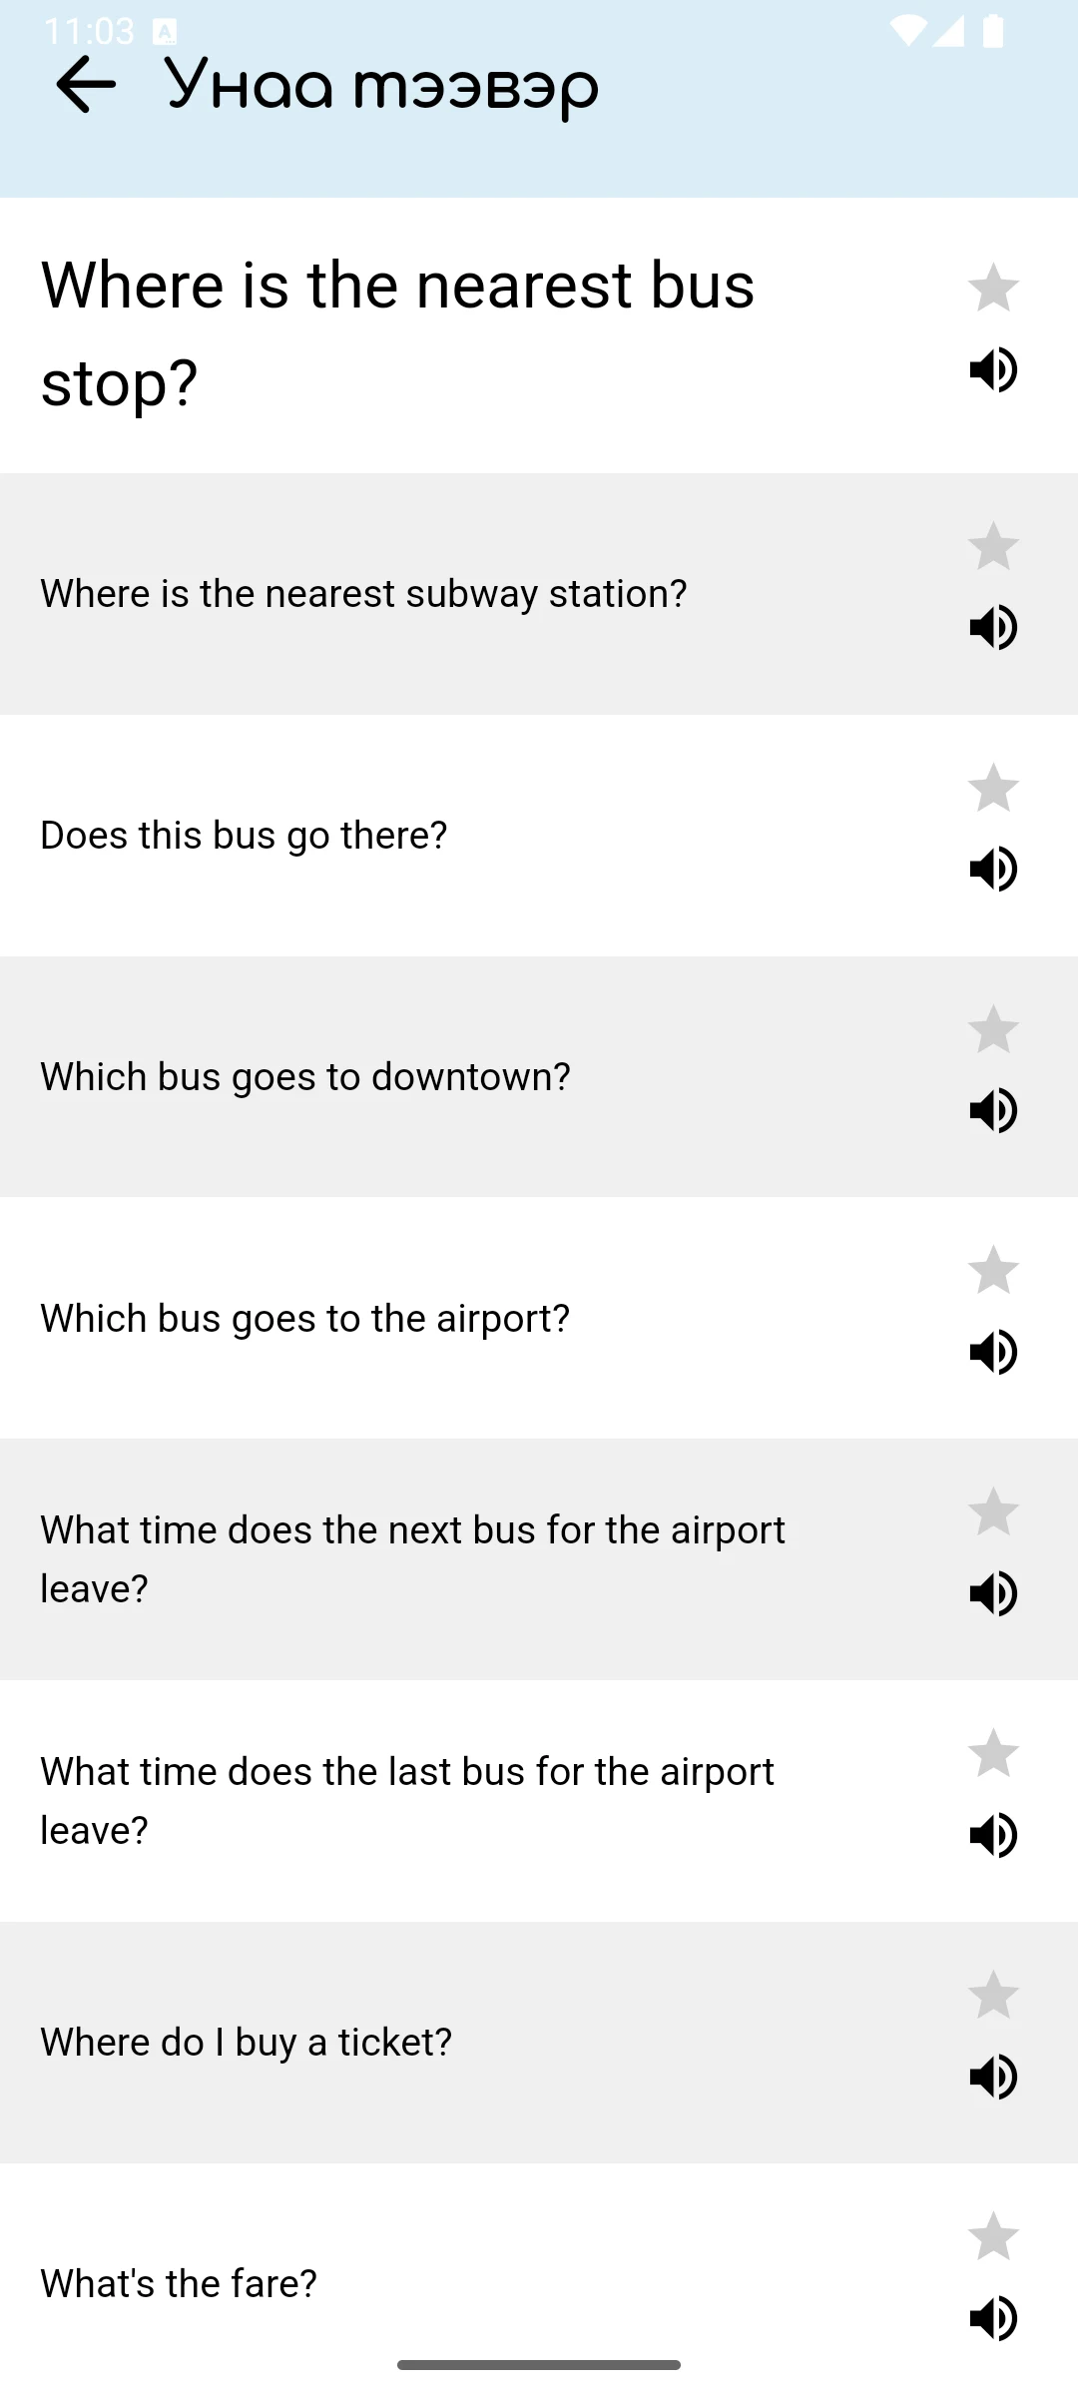Screen dimensions: 1078x2396
Task: Favorite the 'What's the fare?' phrase
Action: (x=993, y=2236)
